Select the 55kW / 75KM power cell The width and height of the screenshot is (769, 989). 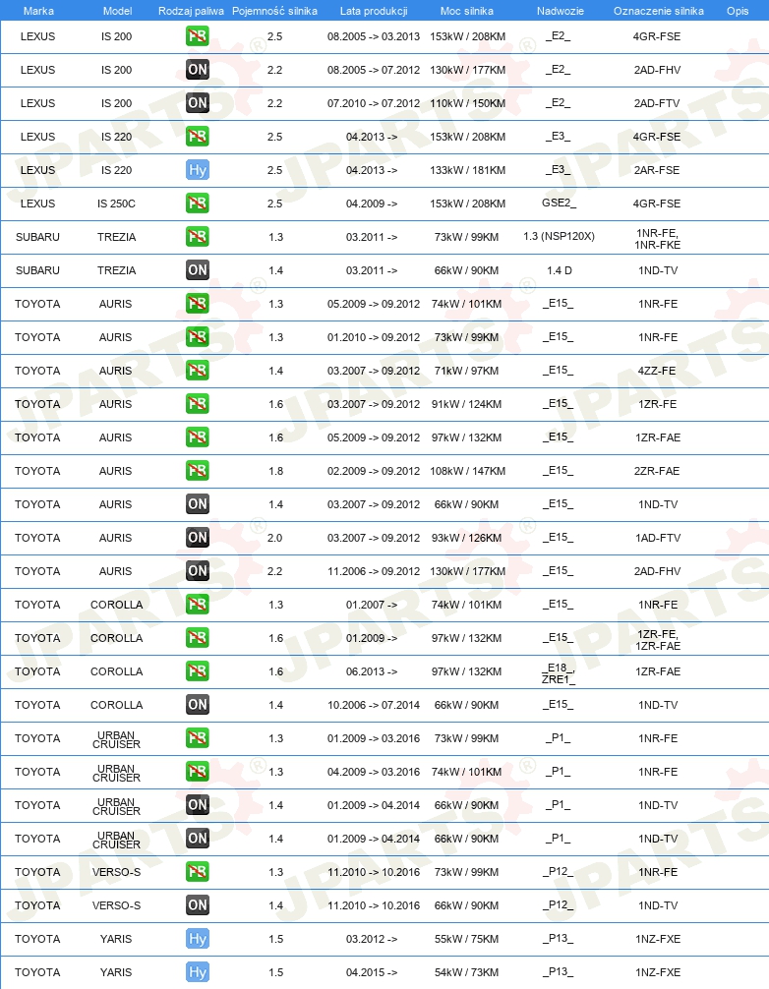tap(467, 939)
